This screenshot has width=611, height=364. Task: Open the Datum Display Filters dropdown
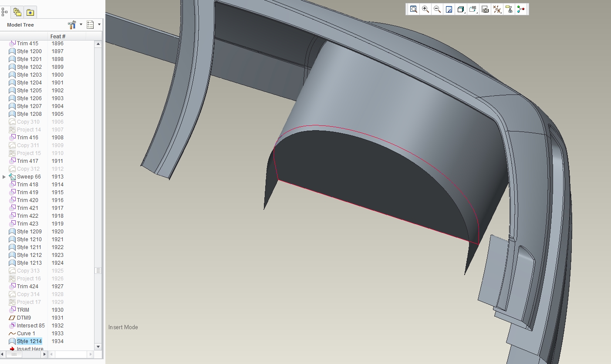(497, 9)
